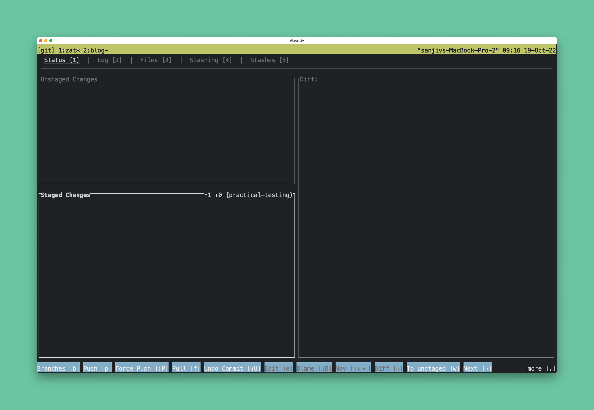The width and height of the screenshot is (594, 410).
Task: Open Branches [b] command
Action: pyautogui.click(x=58, y=368)
